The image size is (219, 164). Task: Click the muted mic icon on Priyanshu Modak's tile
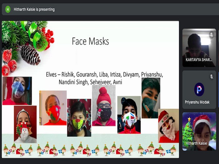coord(212,77)
